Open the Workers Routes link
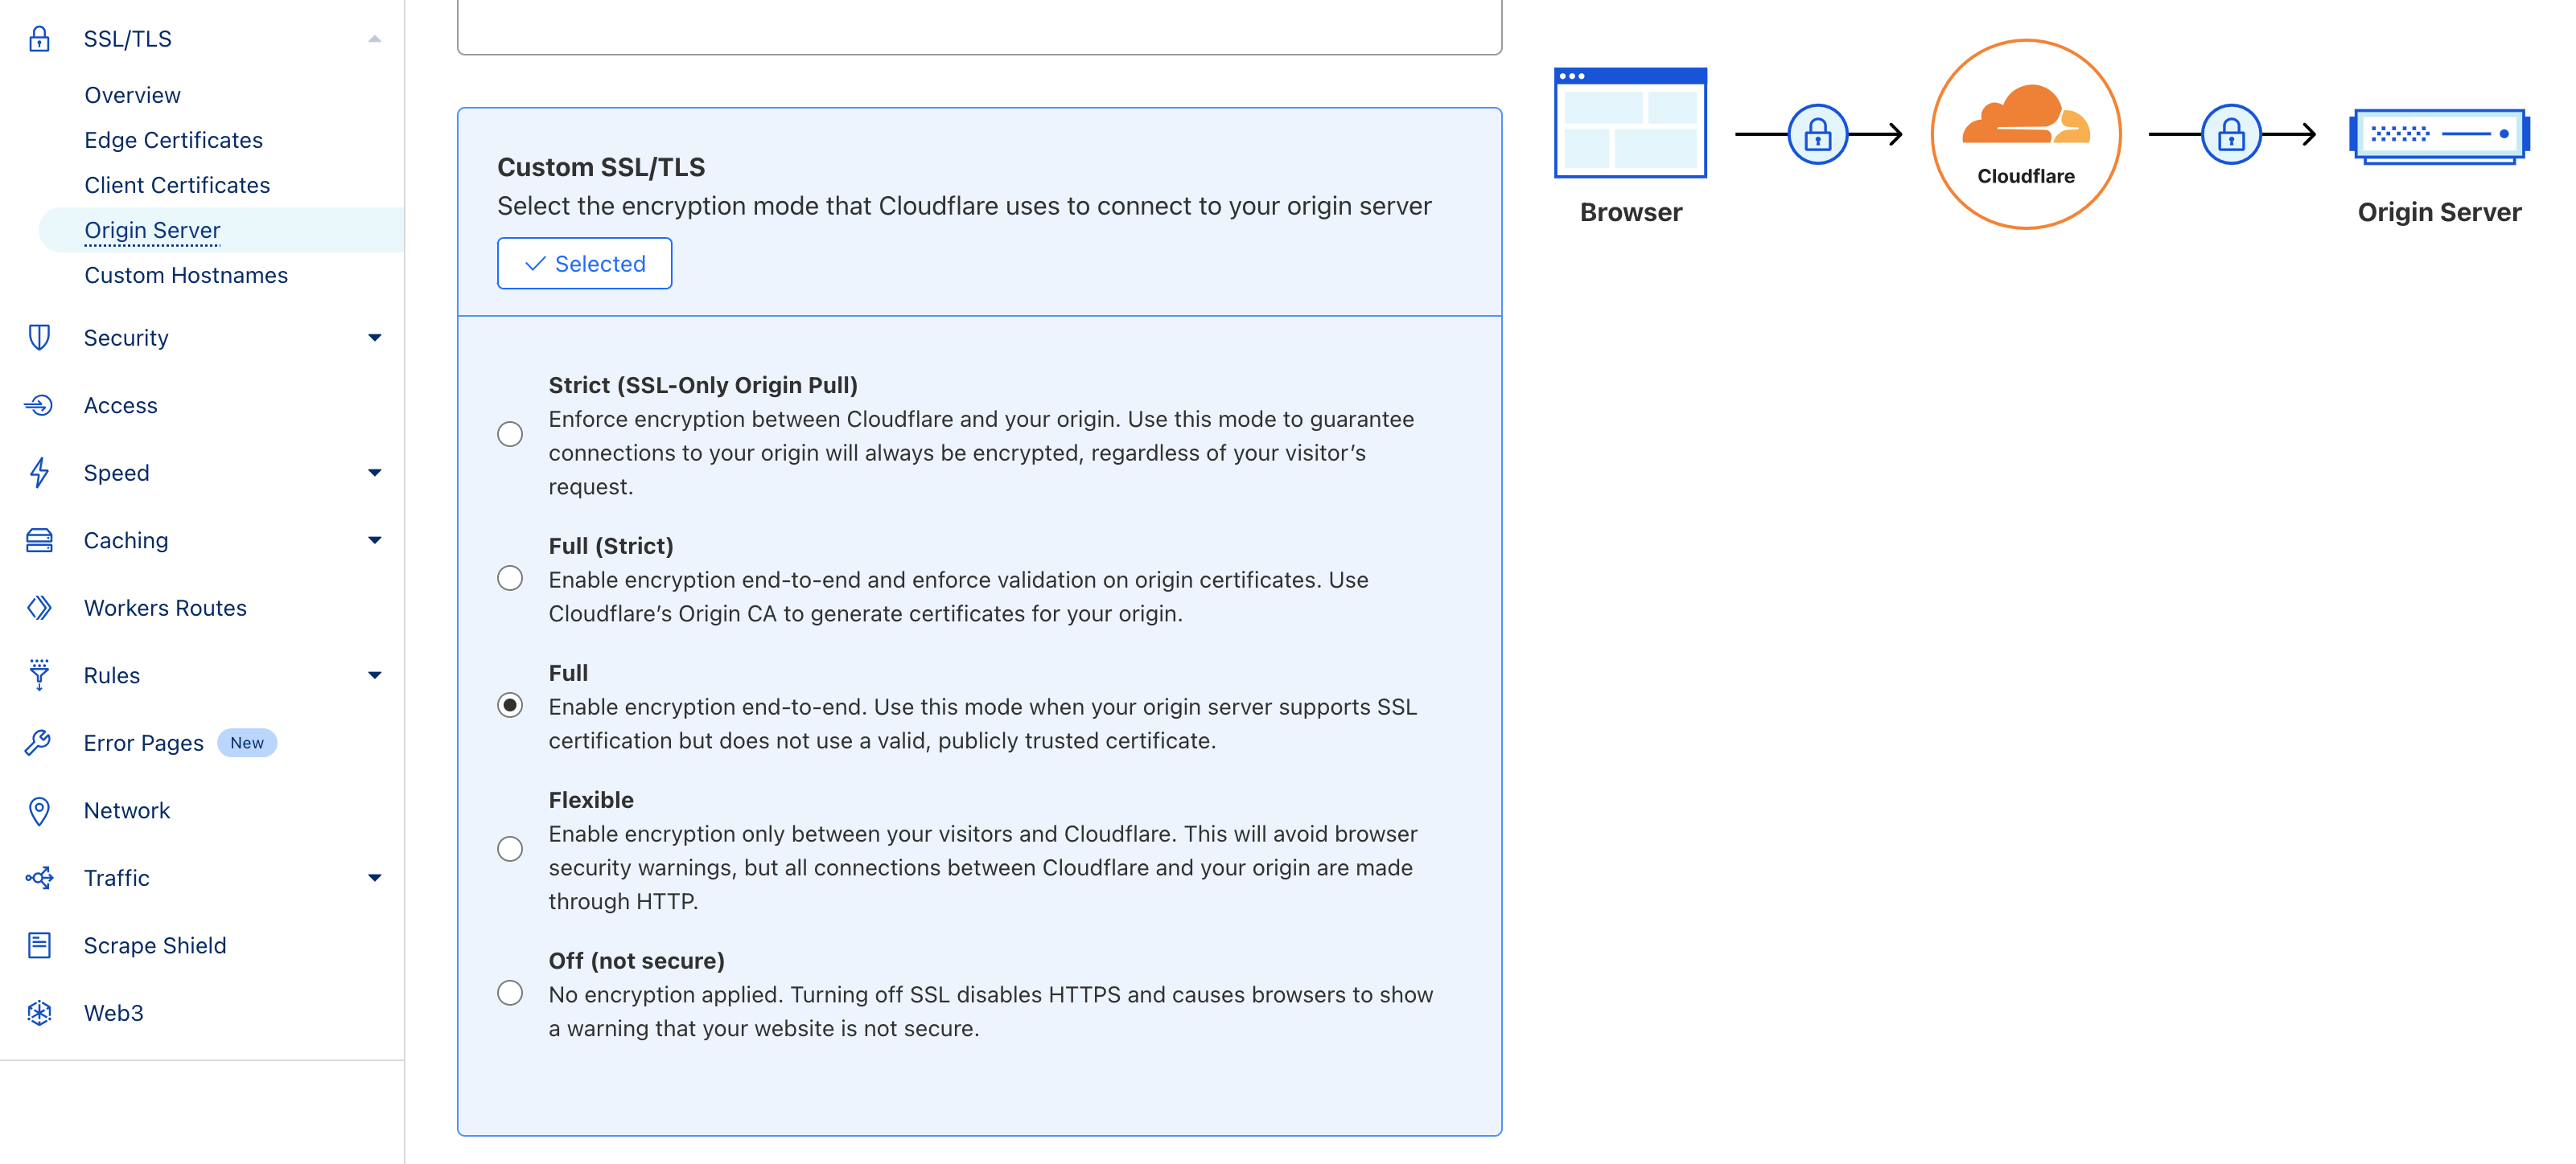Image resolution: width=2576 pixels, height=1164 pixels. [165, 608]
